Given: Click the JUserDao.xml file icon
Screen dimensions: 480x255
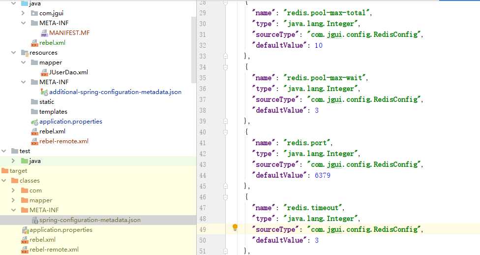Looking at the screenshot, I should coord(44,72).
